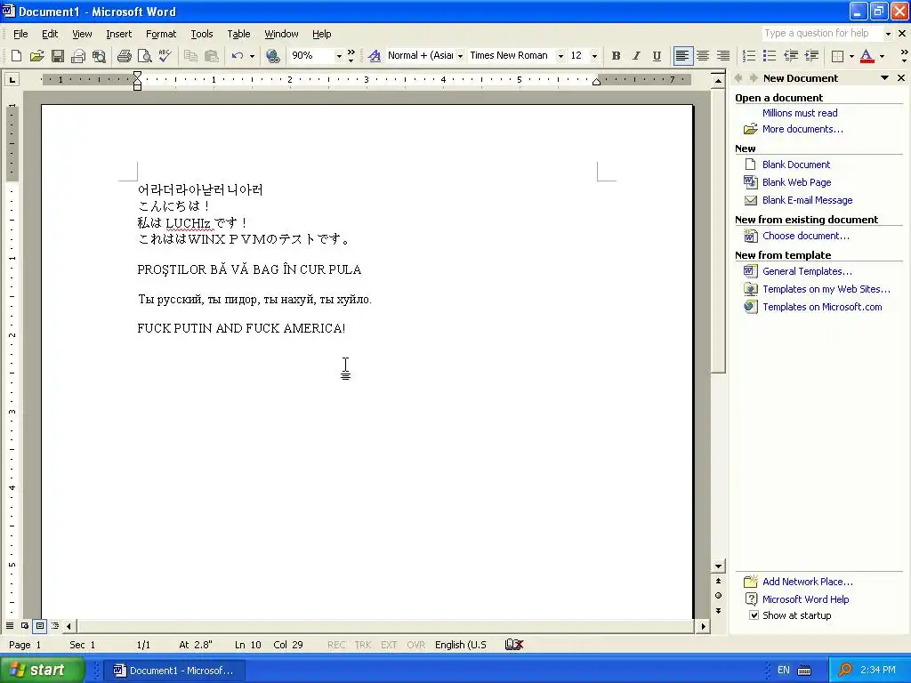911x683 pixels.
Task: Click the Blank Web Page link
Action: (796, 182)
